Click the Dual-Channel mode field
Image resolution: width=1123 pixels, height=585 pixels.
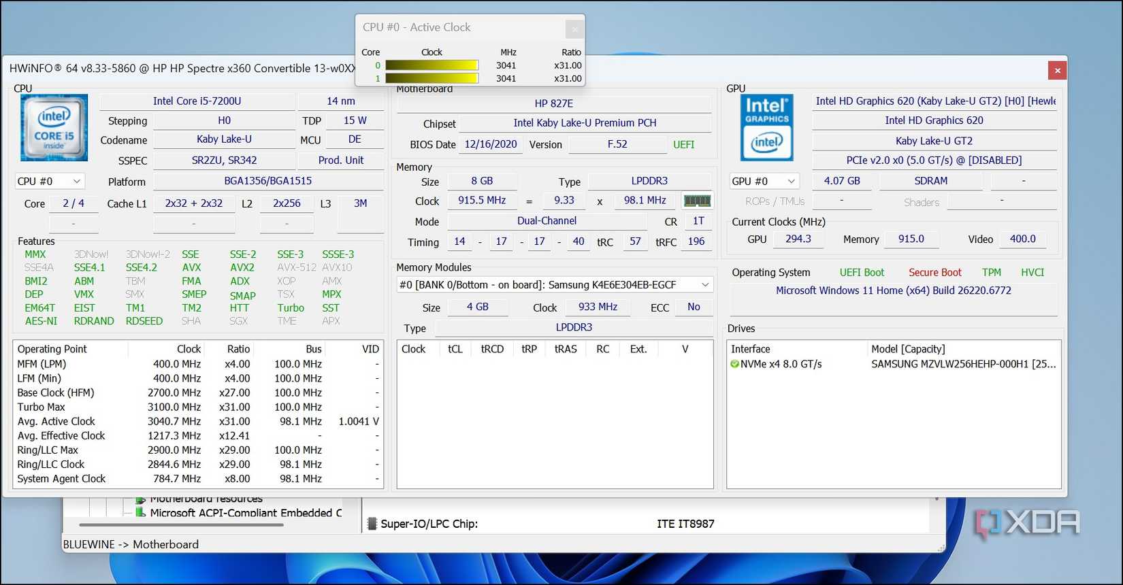547,221
